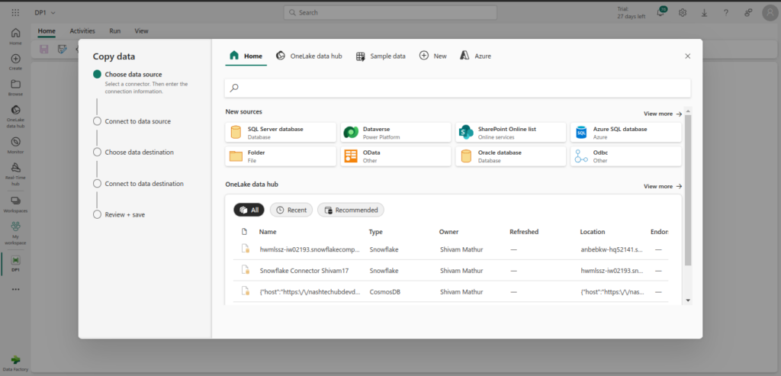Open the Monitor icon in left sidebar
This screenshot has height=376, width=781.
coord(15,144)
